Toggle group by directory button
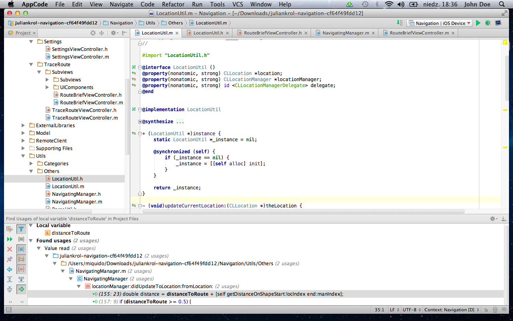Viewport: 513px width, 321px height. pos(21,259)
